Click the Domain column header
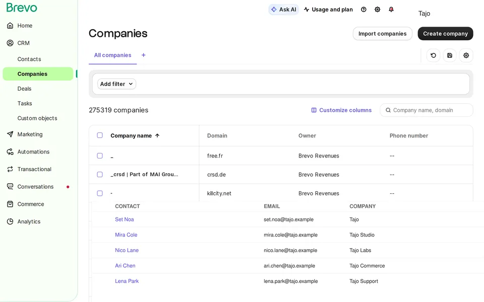Viewport: 484px width, 302px height. tap(217, 135)
